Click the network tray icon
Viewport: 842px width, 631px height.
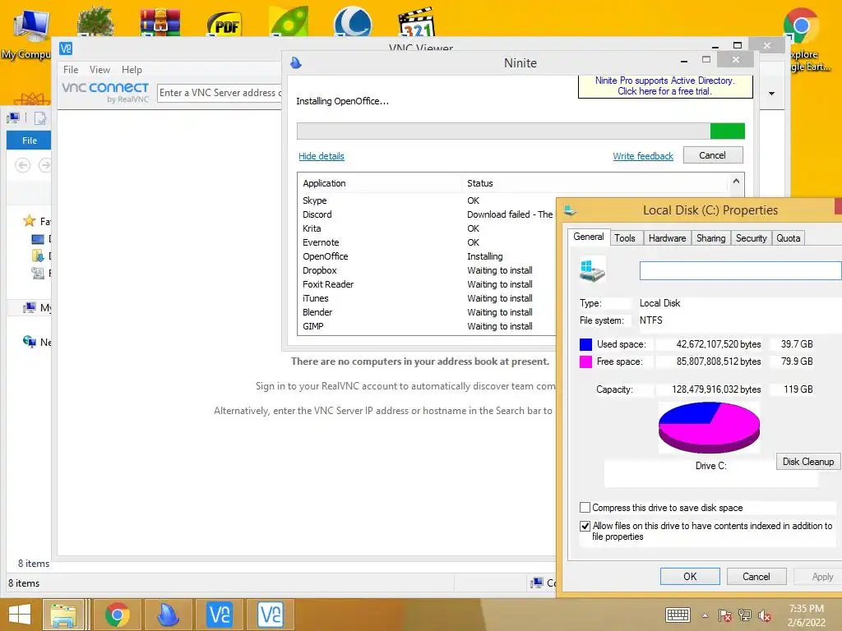tap(745, 615)
